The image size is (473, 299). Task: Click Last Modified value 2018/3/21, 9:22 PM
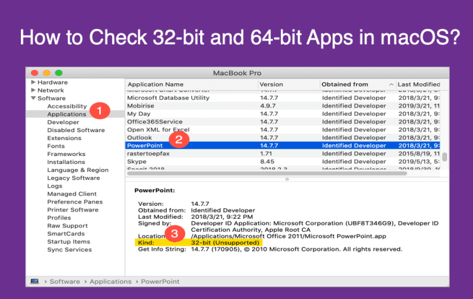[222, 217]
